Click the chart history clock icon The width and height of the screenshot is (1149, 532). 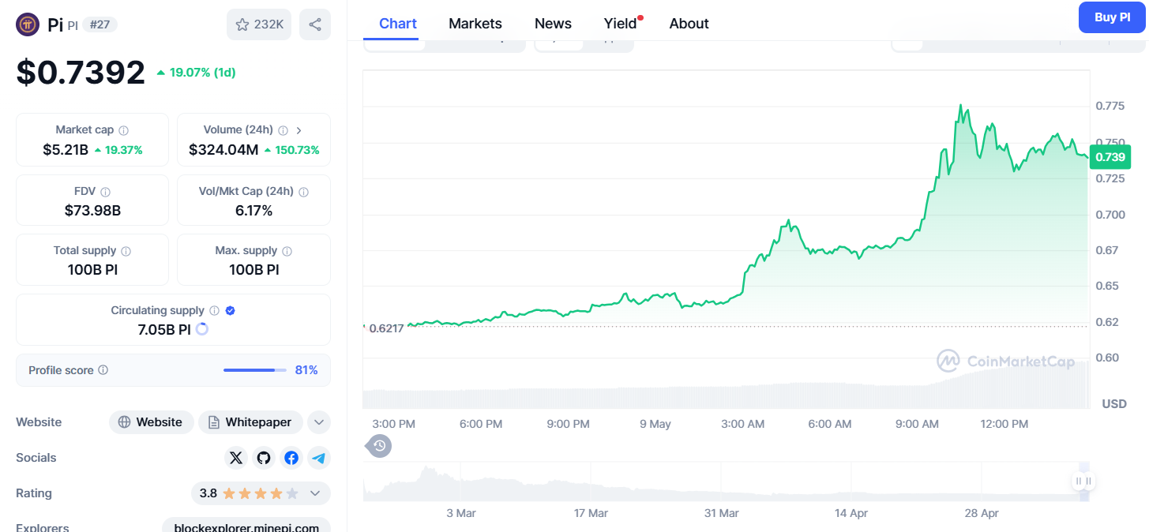pyautogui.click(x=379, y=446)
